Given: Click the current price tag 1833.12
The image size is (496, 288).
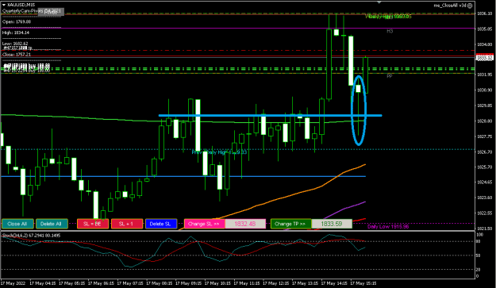Looking at the screenshot, I should click(x=485, y=58).
